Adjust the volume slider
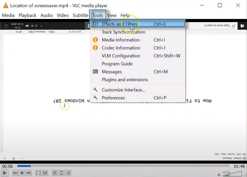 tap(232, 174)
